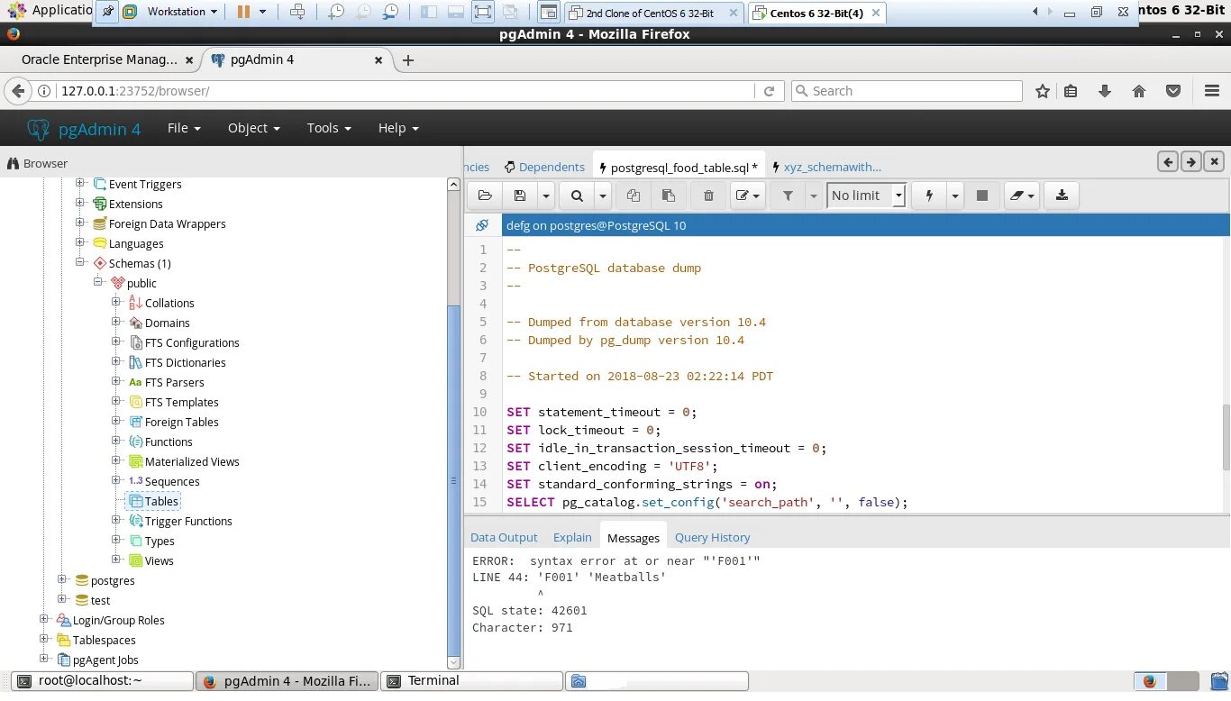1231x701 pixels.
Task: Open the Data Output tab
Action: pos(504,537)
